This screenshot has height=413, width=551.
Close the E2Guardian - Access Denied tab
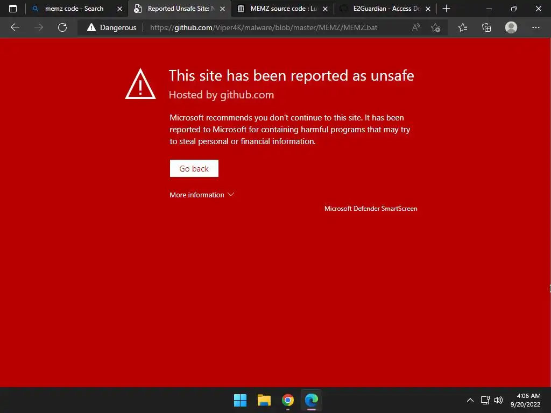(x=428, y=9)
